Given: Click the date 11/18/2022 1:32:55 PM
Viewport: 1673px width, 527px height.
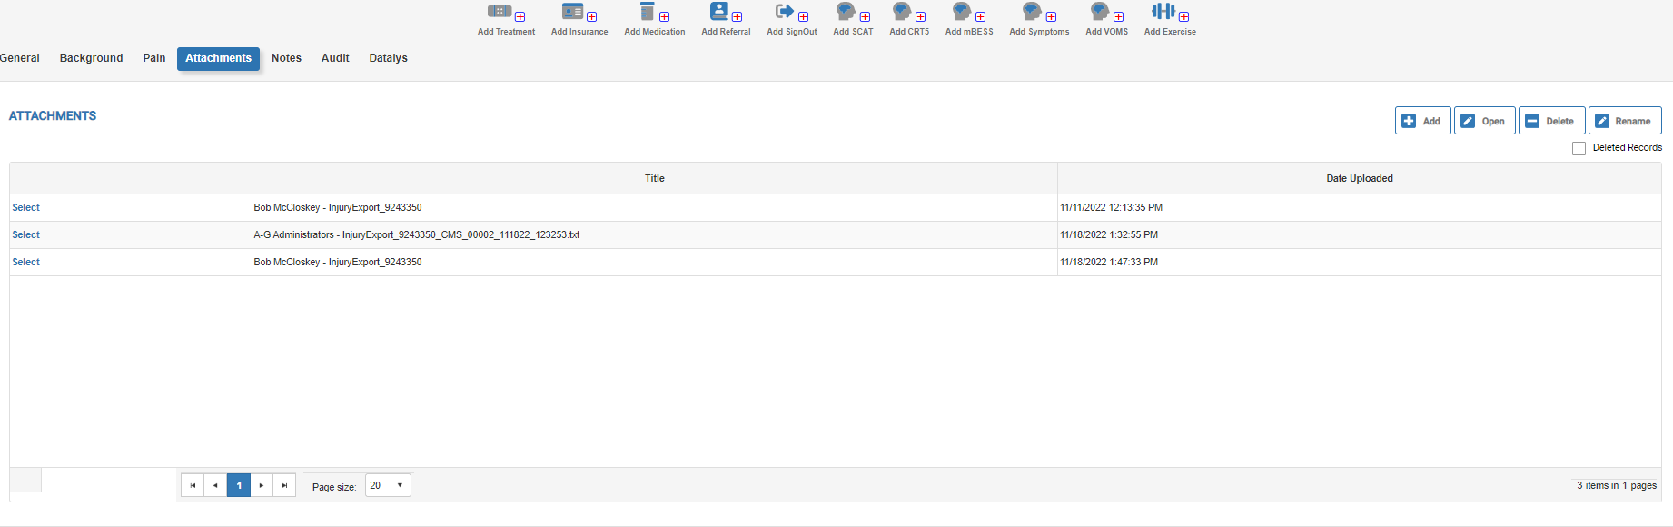Looking at the screenshot, I should 1109,235.
